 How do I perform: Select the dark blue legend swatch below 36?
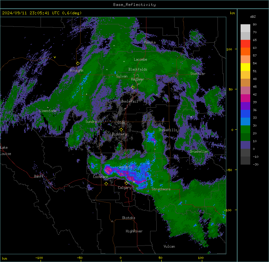(245, 114)
